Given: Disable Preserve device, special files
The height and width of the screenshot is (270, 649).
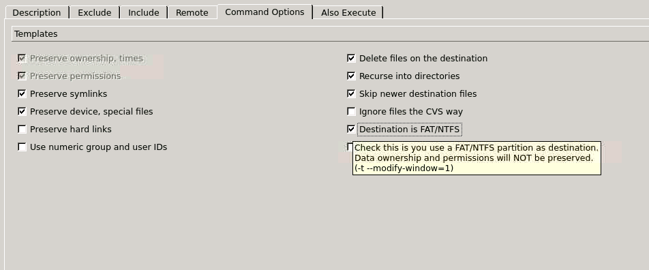Looking at the screenshot, I should point(22,112).
